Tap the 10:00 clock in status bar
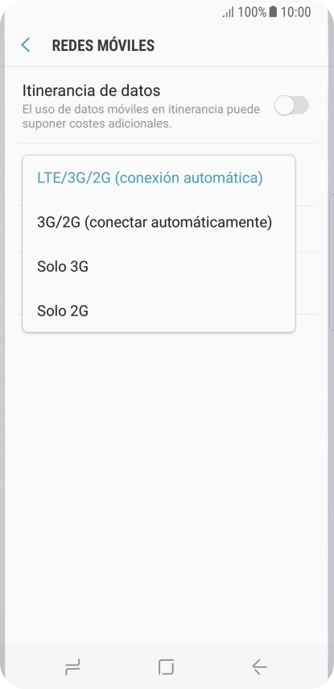The width and height of the screenshot is (334, 689). (295, 12)
